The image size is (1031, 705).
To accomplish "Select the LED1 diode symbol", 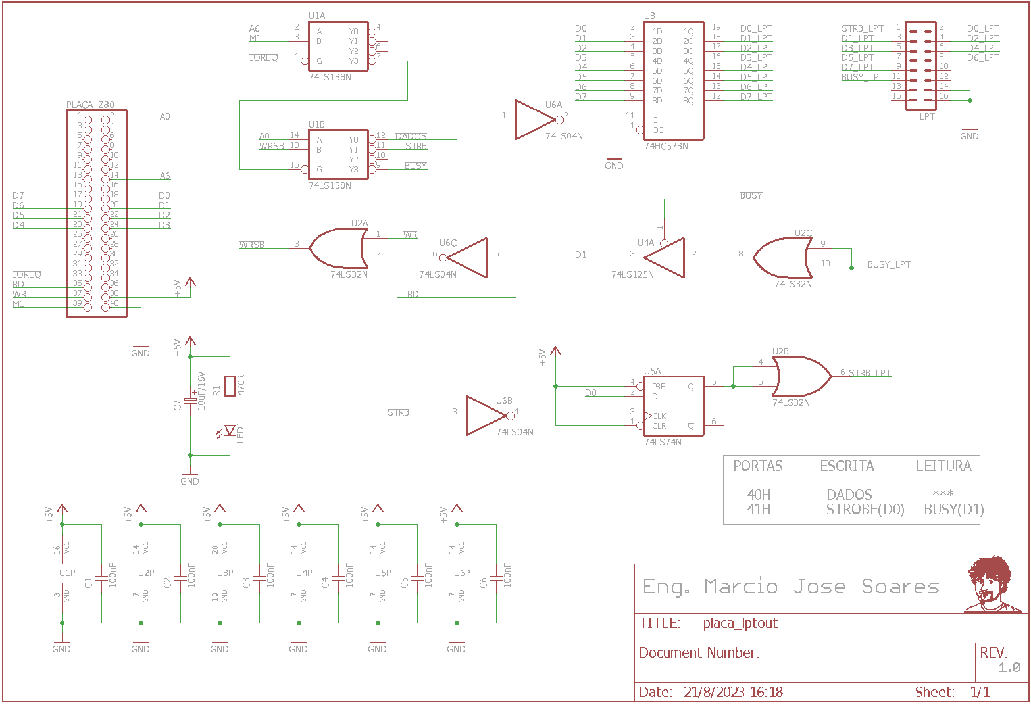I will [x=230, y=430].
